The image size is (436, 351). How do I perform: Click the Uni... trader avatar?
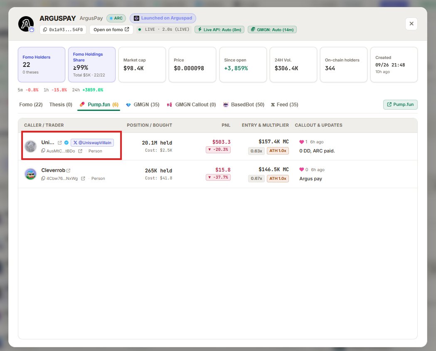(x=31, y=146)
